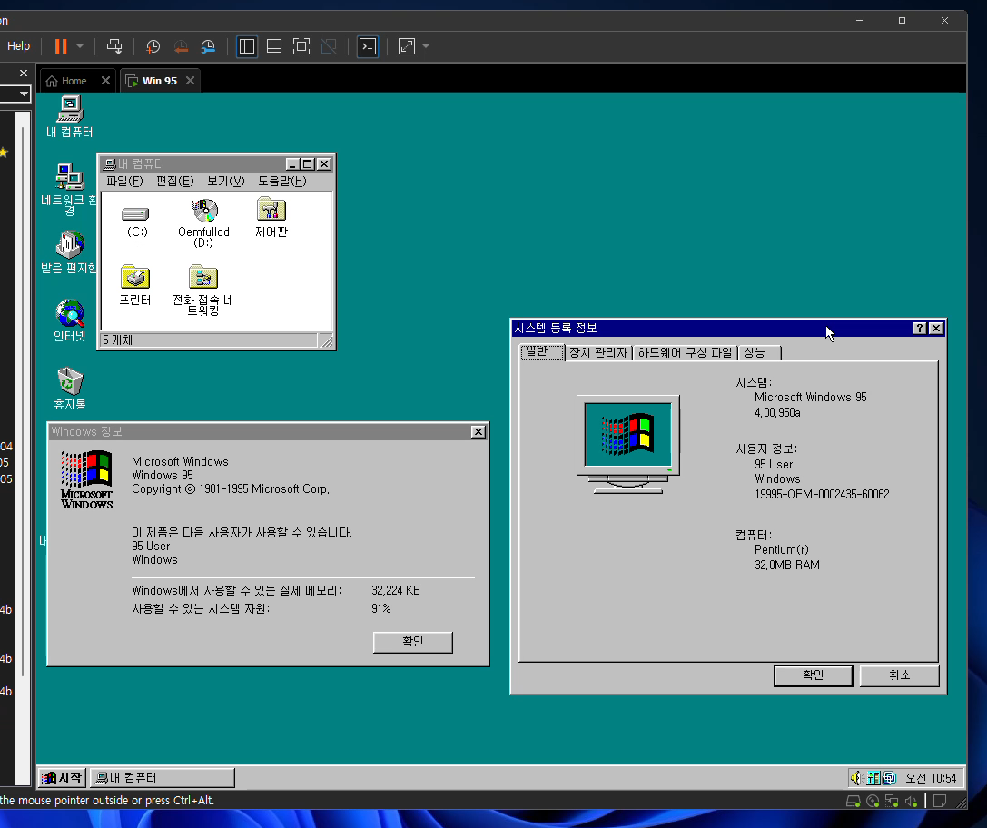This screenshot has width=987, height=828.
Task: Click the volume speaker tray icon
Action: [x=856, y=778]
